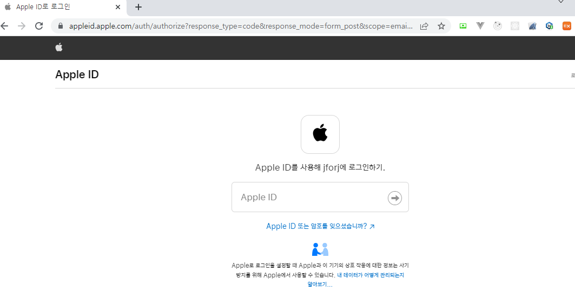Close the Apple ID로 로그인 tab
The width and height of the screenshot is (575, 305).
point(118,7)
